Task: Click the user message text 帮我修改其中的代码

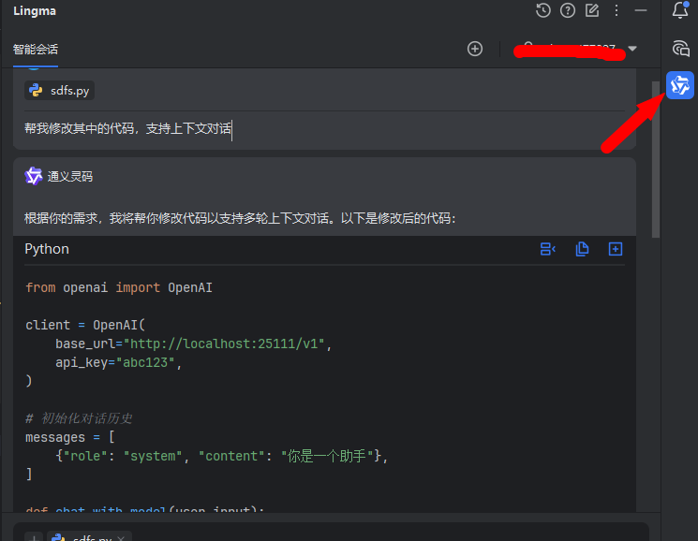Action: point(128,128)
